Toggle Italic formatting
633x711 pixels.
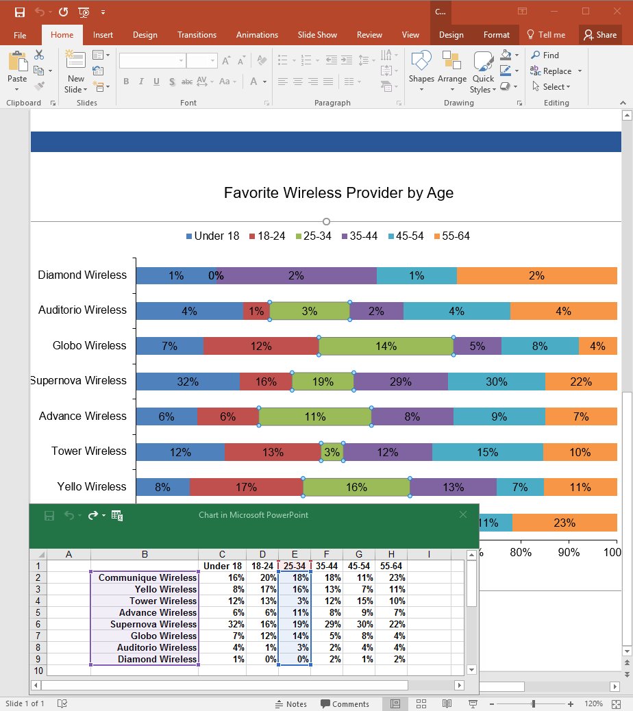point(142,82)
